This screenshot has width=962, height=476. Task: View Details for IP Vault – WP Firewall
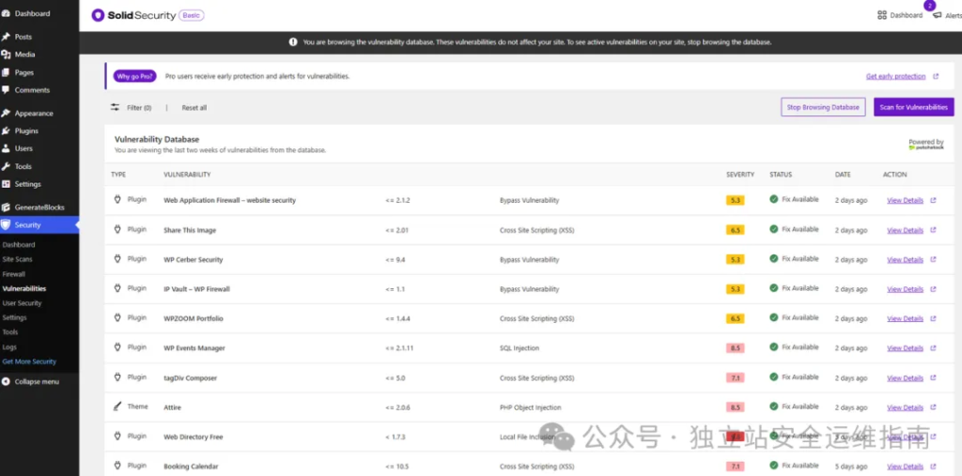[905, 289]
